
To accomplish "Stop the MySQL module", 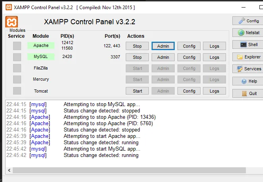I will pyautogui.click(x=137, y=57).
